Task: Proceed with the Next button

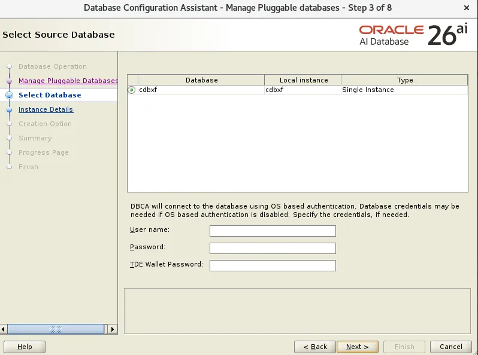Action: point(358,347)
